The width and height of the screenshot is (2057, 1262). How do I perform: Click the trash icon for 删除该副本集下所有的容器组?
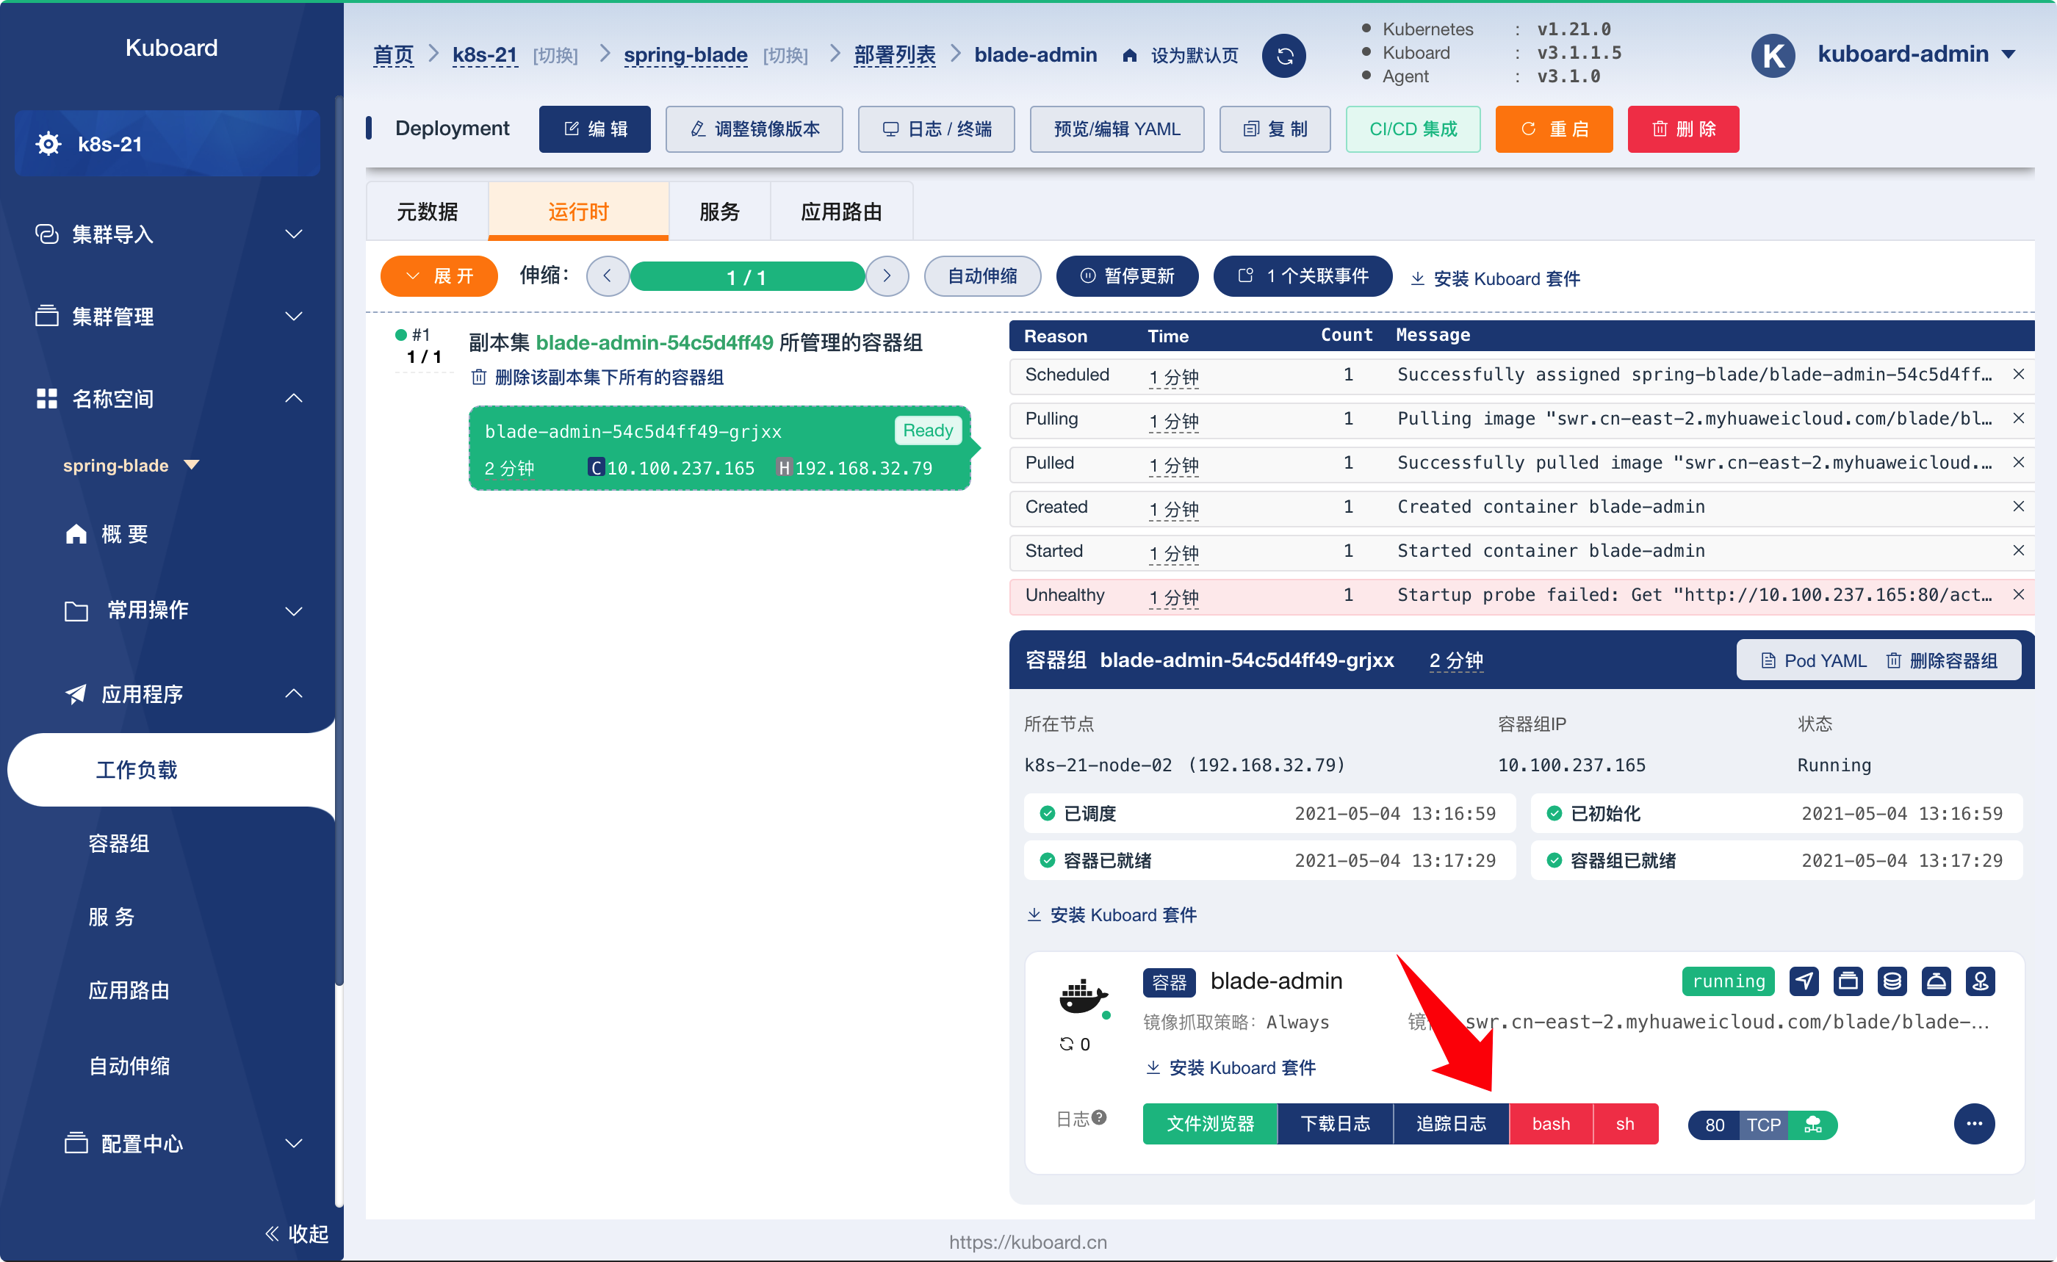tap(479, 378)
